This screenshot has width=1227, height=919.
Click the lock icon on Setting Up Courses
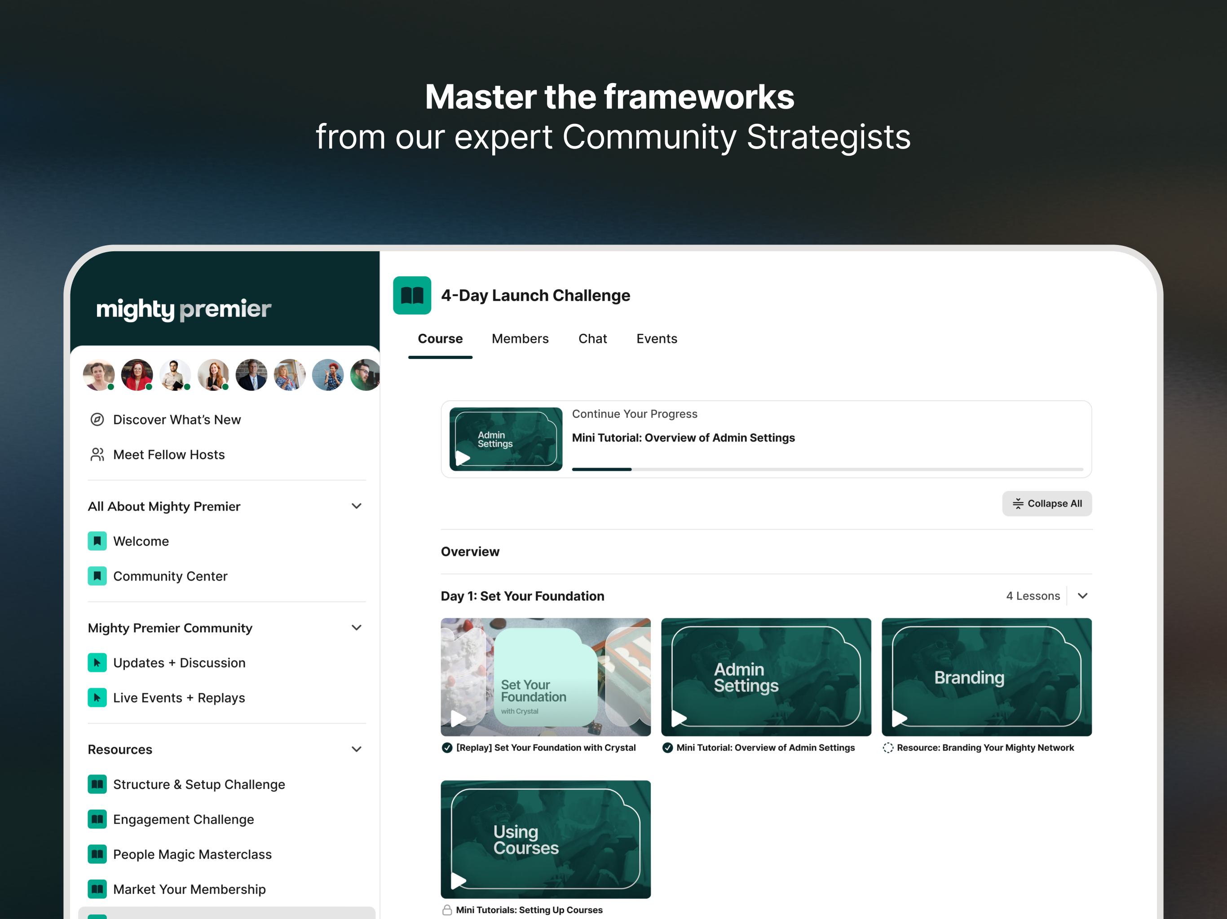click(x=447, y=910)
